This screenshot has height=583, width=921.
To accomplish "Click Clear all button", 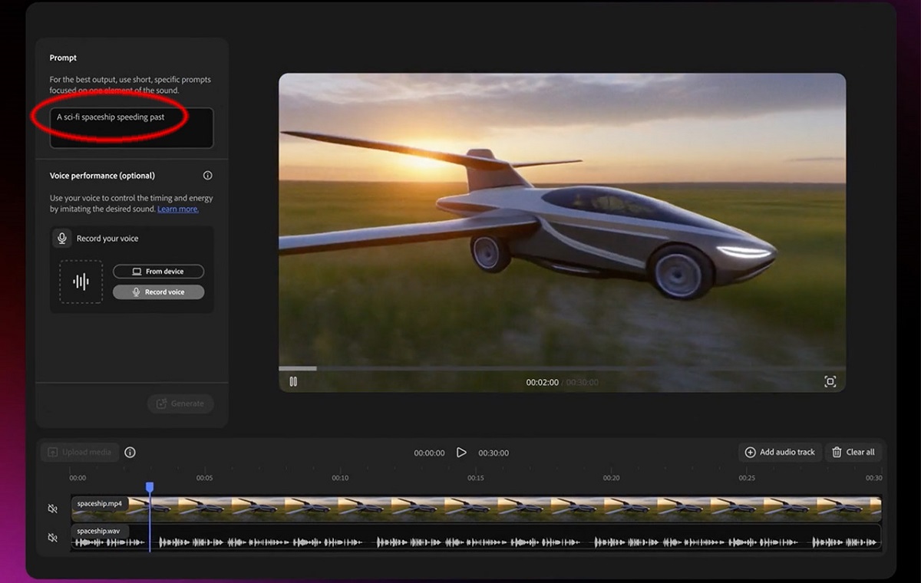I will pyautogui.click(x=853, y=453).
